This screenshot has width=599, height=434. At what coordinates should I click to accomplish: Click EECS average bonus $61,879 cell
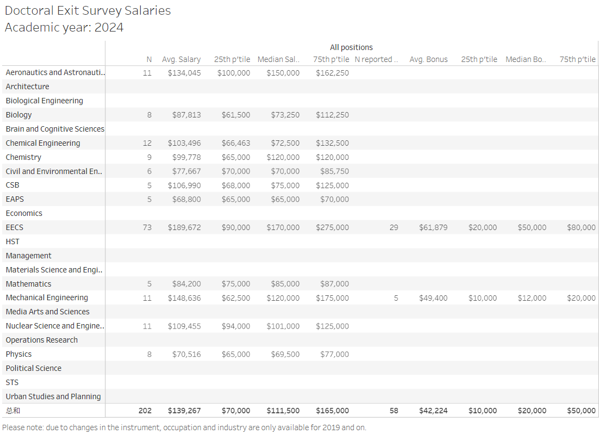[x=433, y=227]
